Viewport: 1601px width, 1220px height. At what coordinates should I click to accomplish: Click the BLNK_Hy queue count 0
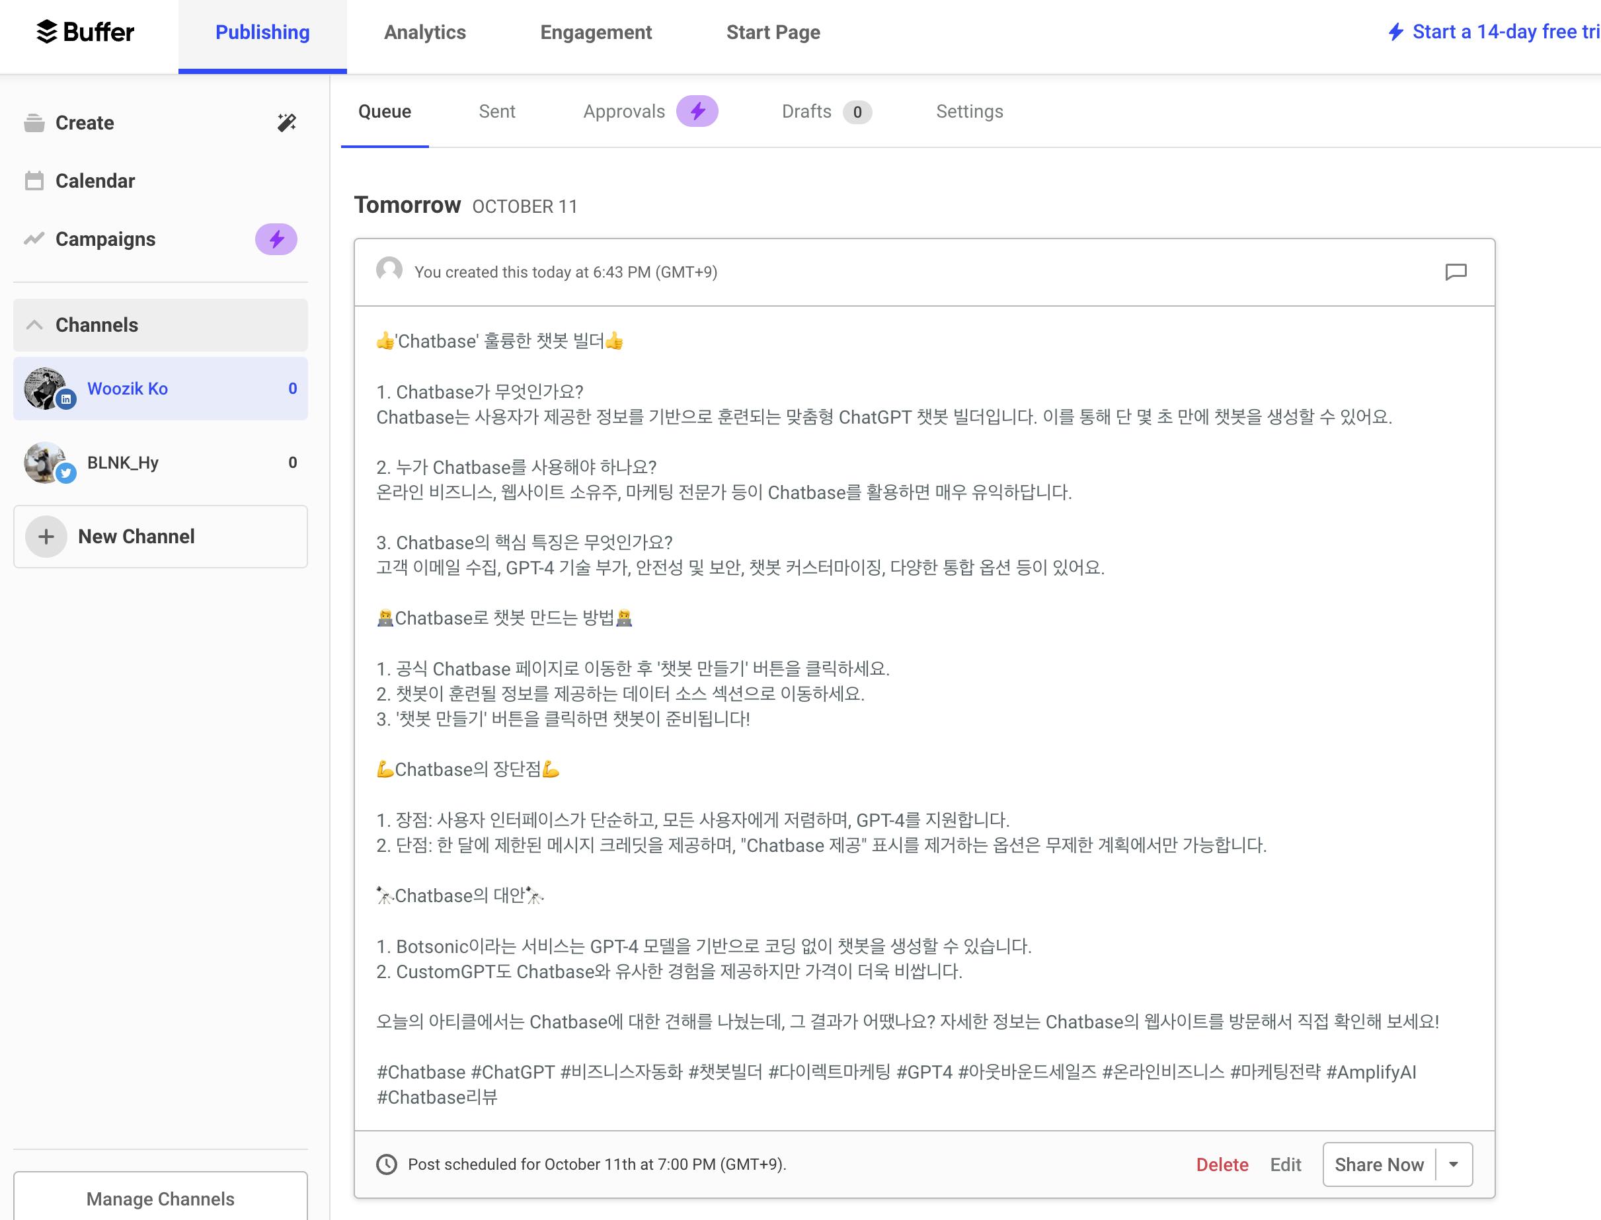click(293, 463)
